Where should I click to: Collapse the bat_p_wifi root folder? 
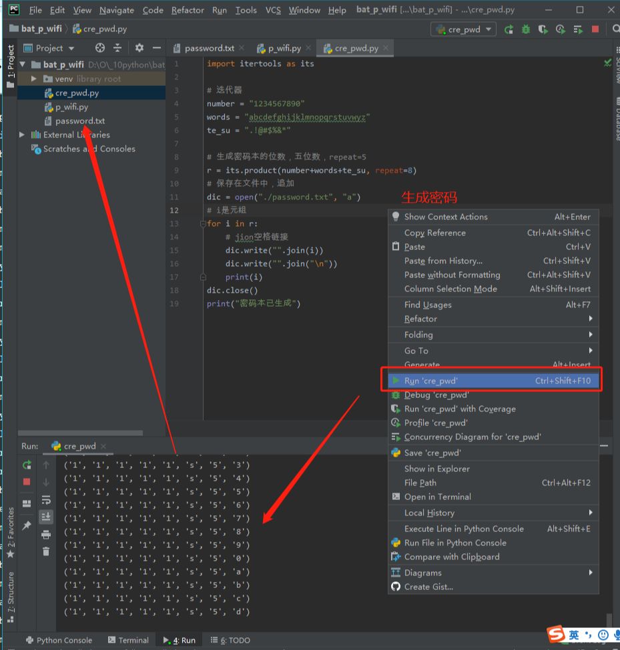tap(23, 64)
